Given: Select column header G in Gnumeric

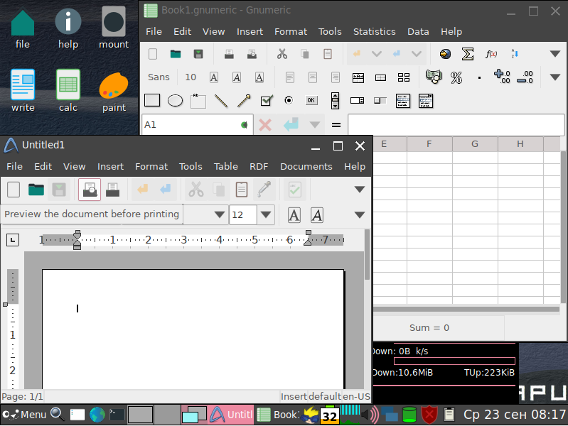Looking at the screenshot, I should (475, 144).
